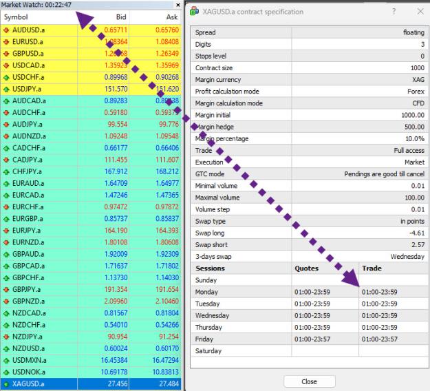Click the Friday trade session 01:00-23:57

[x=380, y=339]
